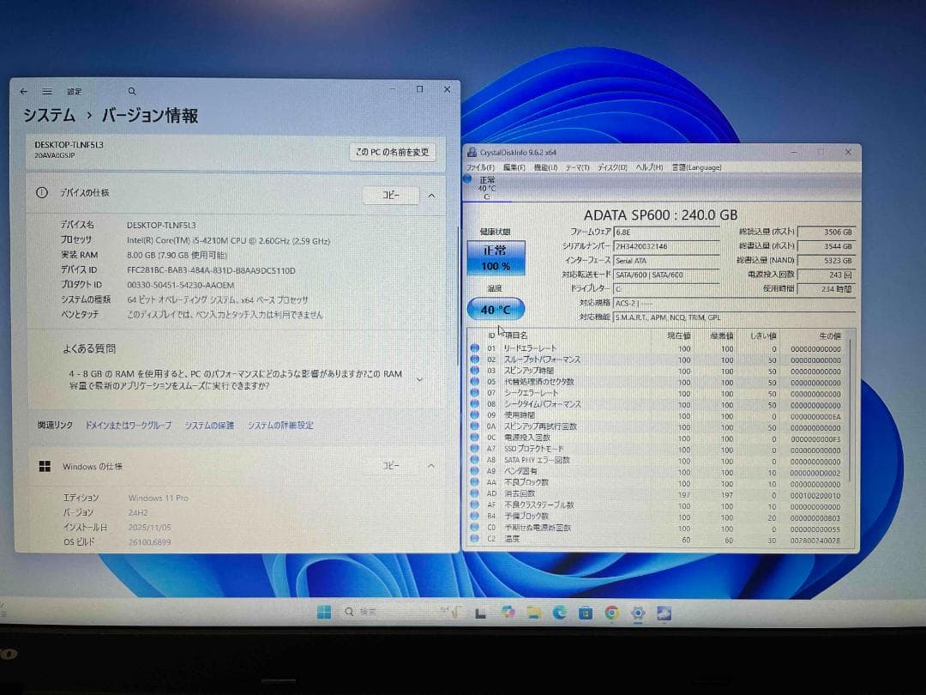Click the search icon in the Settings title bar
The width and height of the screenshot is (926, 695).
coord(131,90)
